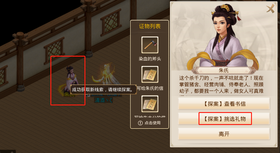Click the cyan 清酒丶ζ player name tag
The height and width of the screenshot is (153, 280).
coord(103,100)
